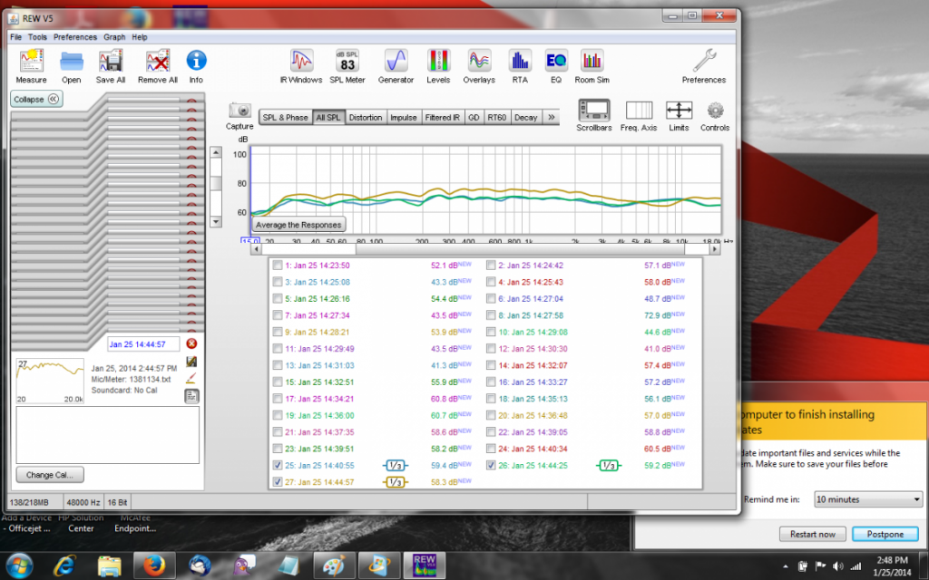The image size is (929, 580).
Task: Open the Graph menu
Action: click(x=114, y=36)
